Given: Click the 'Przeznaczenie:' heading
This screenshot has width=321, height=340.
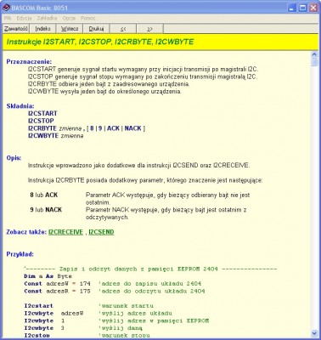Looking at the screenshot, I should click(29, 61).
